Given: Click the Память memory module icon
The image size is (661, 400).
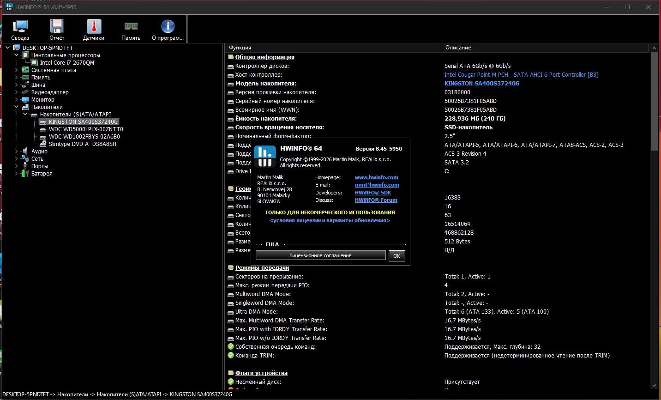Looking at the screenshot, I should [131, 30].
